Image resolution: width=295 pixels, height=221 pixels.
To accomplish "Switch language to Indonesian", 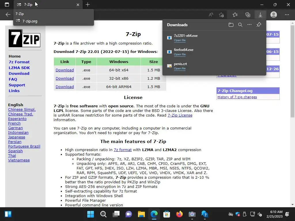I will pos(18,132).
